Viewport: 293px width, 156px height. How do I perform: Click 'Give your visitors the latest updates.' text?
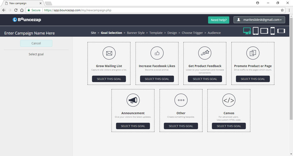tap(133, 117)
